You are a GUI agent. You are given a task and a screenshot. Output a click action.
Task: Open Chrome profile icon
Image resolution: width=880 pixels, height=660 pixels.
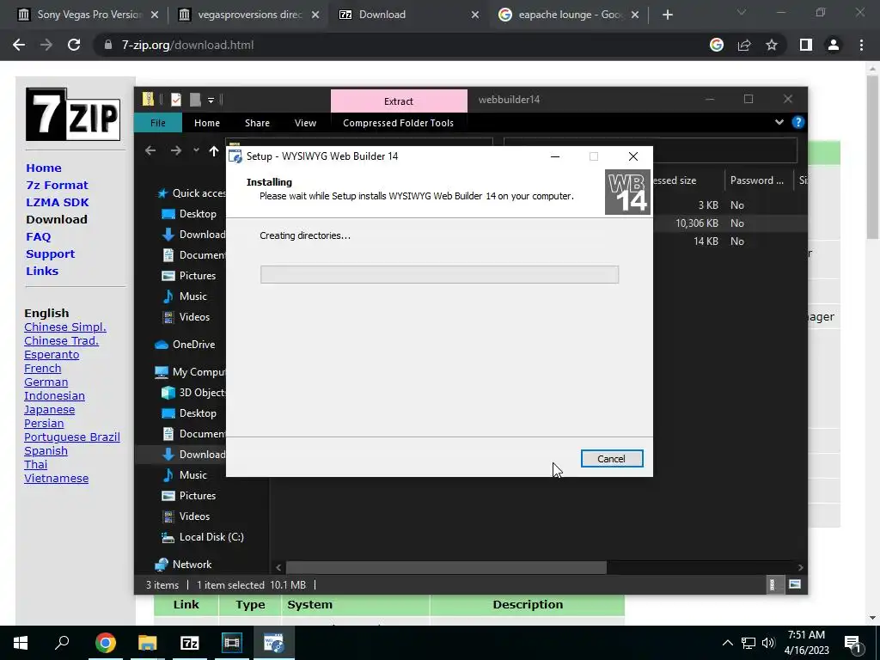pyautogui.click(x=834, y=45)
